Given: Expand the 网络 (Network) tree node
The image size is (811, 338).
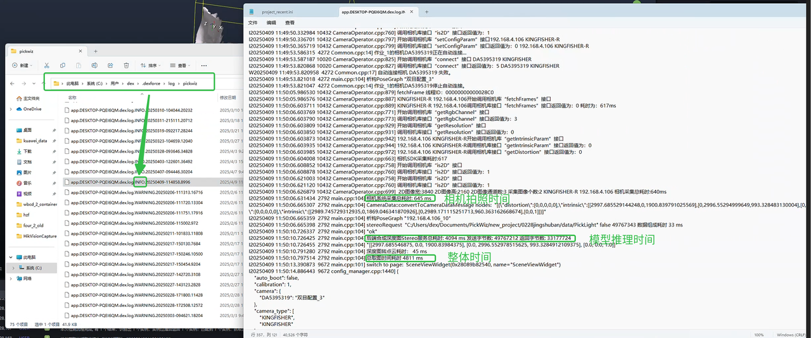Looking at the screenshot, I should (x=10, y=278).
